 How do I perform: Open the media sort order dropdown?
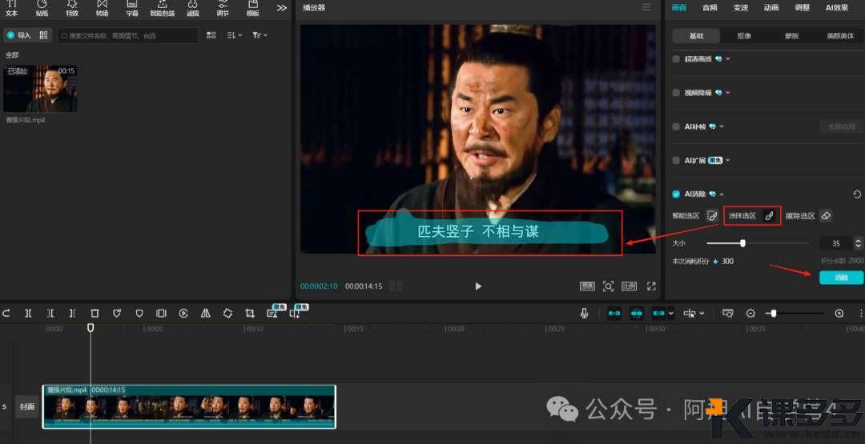[x=235, y=35]
